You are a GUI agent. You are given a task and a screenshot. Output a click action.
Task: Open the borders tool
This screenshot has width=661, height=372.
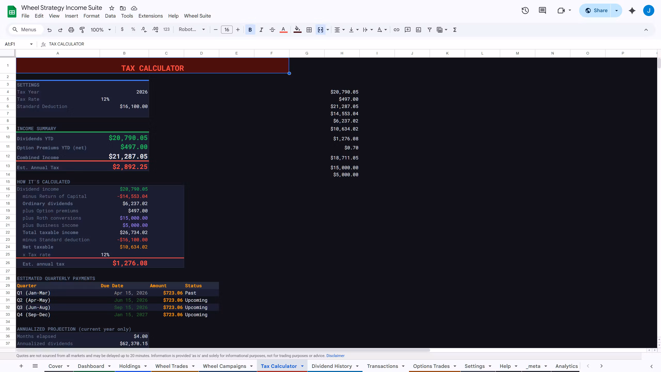coord(309,30)
